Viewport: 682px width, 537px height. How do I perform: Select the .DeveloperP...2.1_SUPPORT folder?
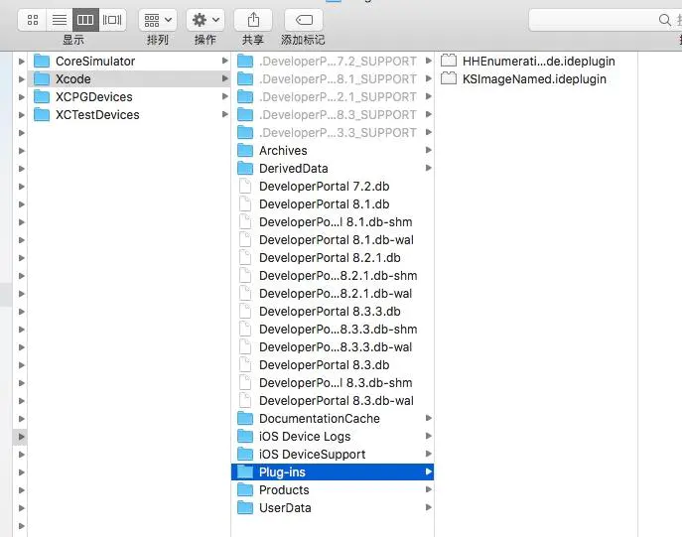click(333, 97)
